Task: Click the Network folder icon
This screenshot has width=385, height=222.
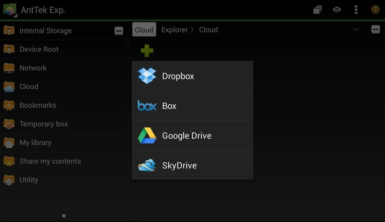Action: [9, 68]
